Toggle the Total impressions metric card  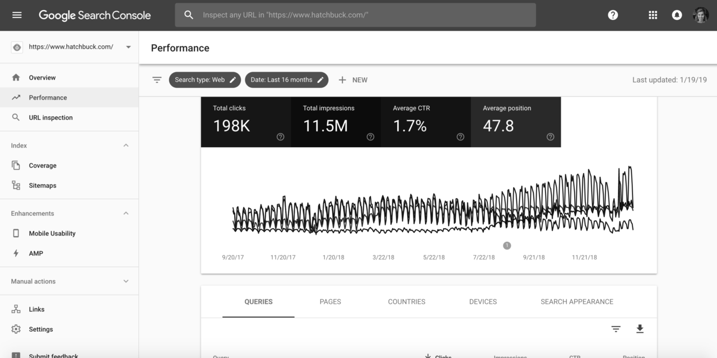(336, 122)
